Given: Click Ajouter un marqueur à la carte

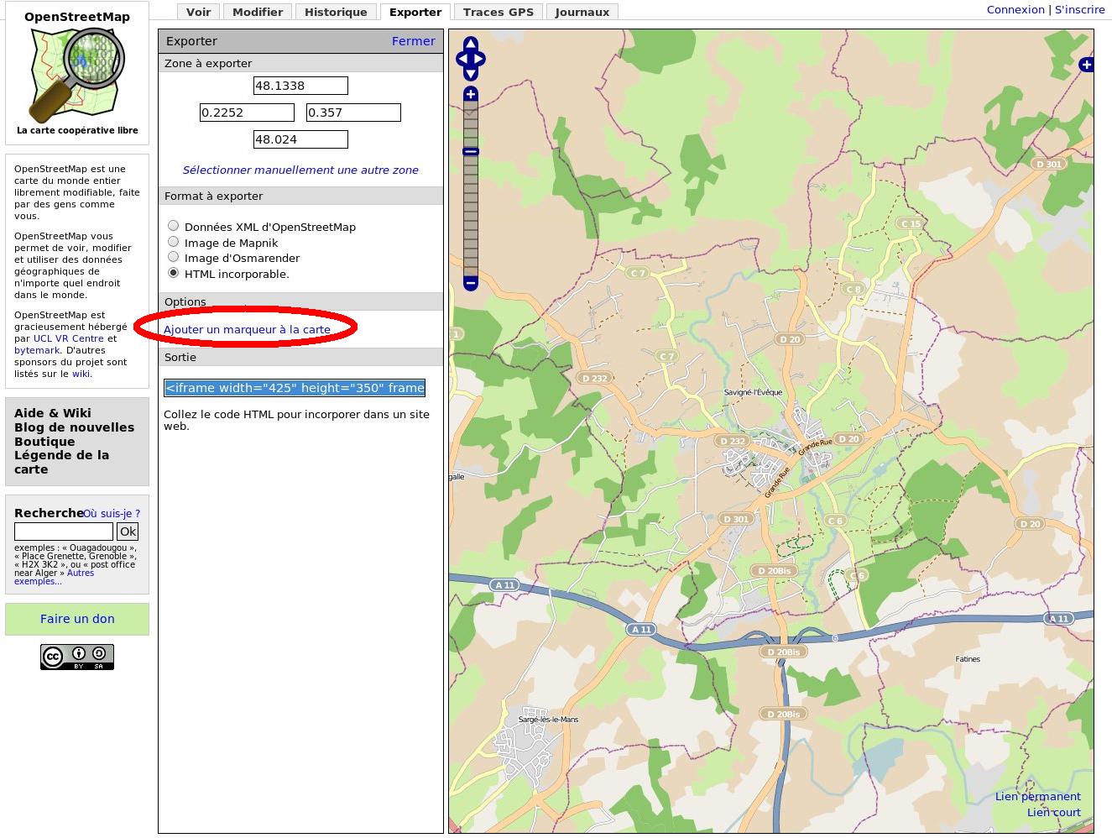Looking at the screenshot, I should (x=247, y=330).
